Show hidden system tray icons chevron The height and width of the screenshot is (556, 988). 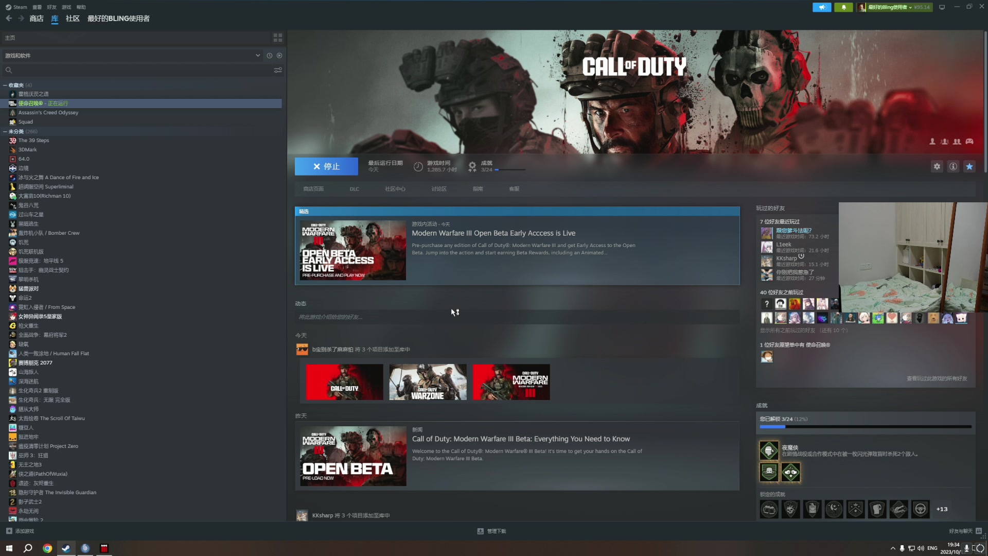pos(893,548)
